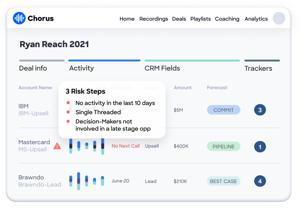The width and height of the screenshot is (302, 218).
Task: Sort by Forecast column header
Action: (217, 87)
